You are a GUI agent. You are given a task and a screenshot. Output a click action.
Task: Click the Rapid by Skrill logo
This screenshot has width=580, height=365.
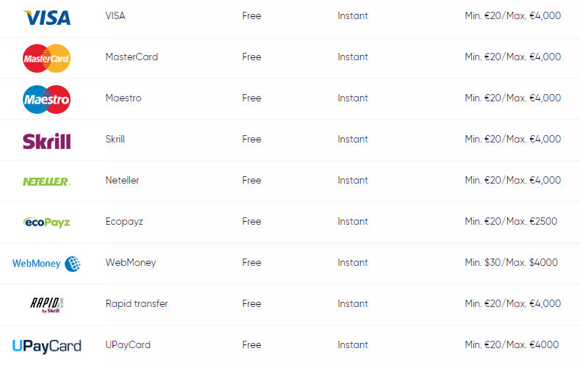[x=46, y=305]
